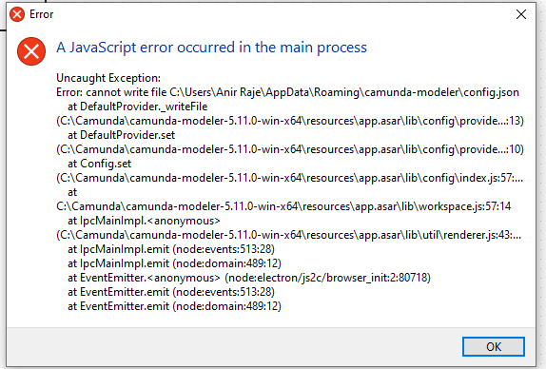
Task: Click 'IpcMainImpl.emit (node:domain:489:12)' line
Action: [174, 263]
